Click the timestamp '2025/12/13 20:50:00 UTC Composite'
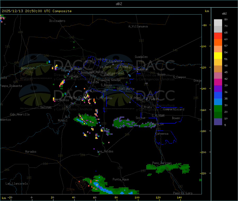This screenshot has width=238, height=201. coord(36,11)
